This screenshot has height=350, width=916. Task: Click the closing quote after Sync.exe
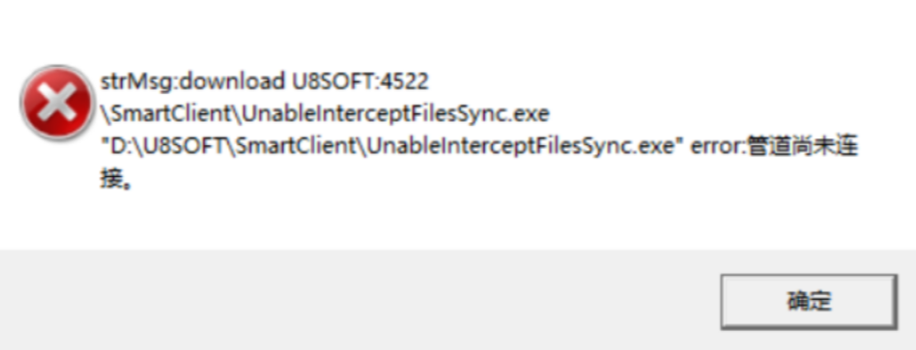click(679, 143)
